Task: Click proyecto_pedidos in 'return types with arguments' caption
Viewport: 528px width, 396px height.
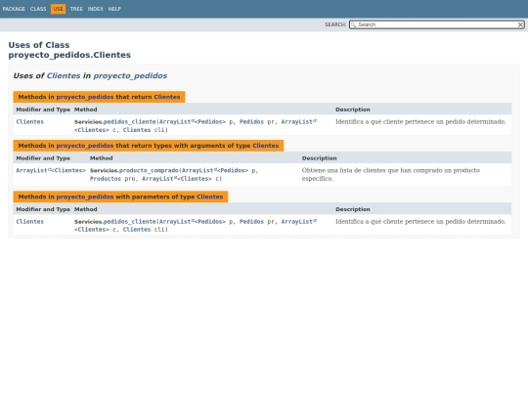Action: tap(85, 146)
